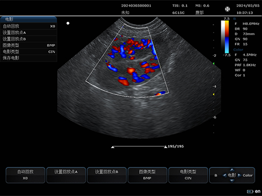Click the green focus marker triangle
The image size is (262, 196).
point(214,63)
